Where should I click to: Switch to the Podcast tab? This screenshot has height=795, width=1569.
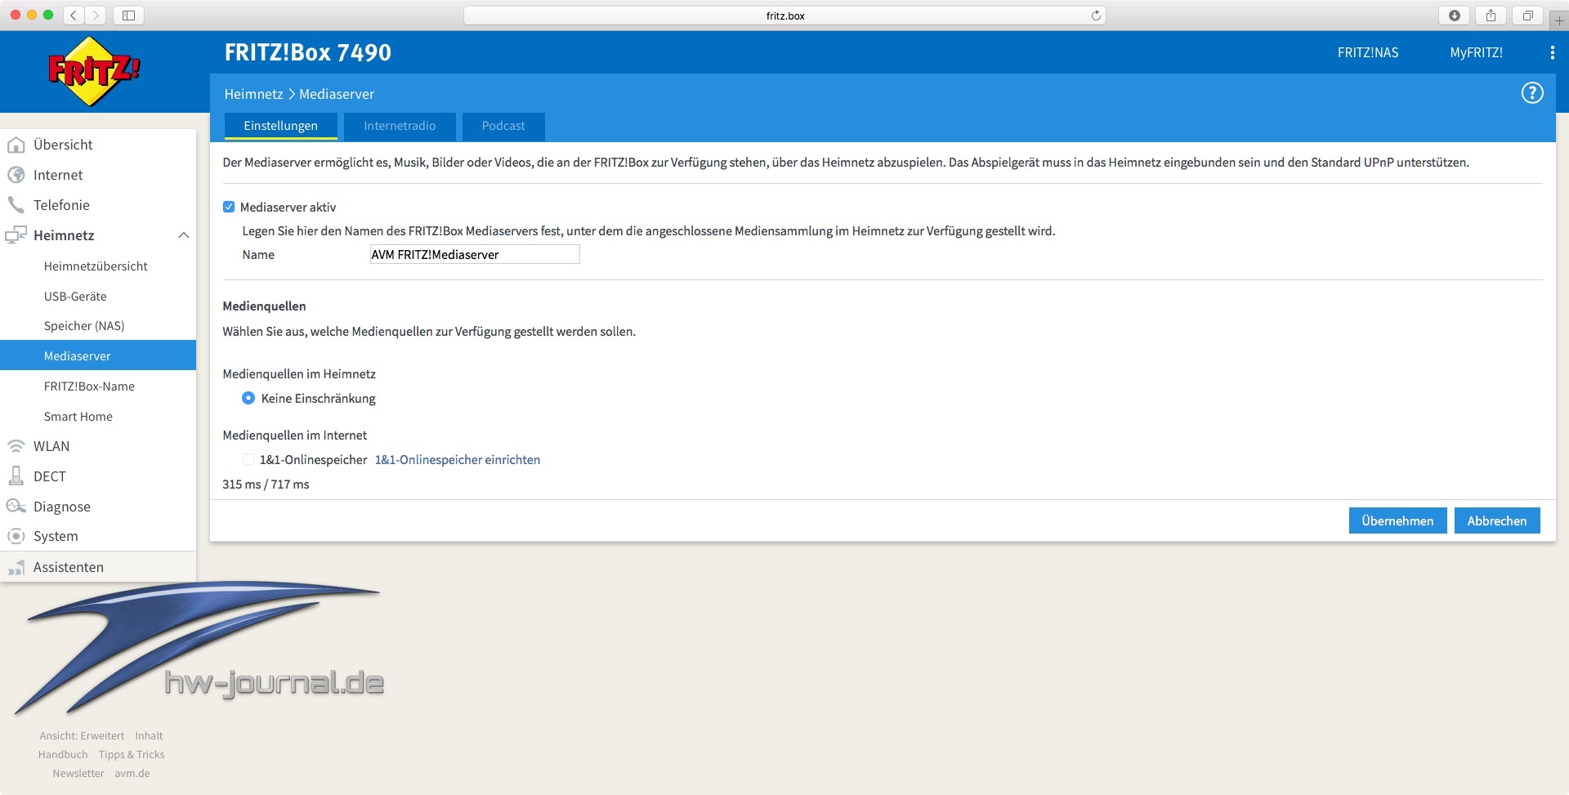[x=503, y=126]
